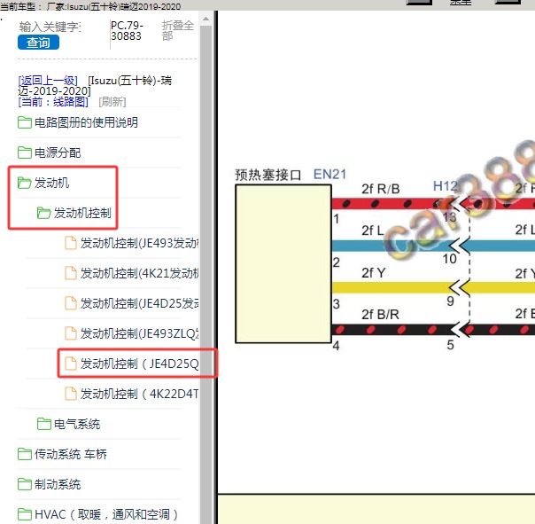Collapse open folder icon beside 发动机
Viewport: 535px width, 524px height.
pos(25,183)
